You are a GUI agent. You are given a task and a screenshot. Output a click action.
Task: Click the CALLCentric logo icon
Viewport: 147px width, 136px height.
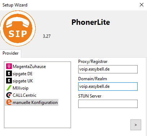[9, 95]
